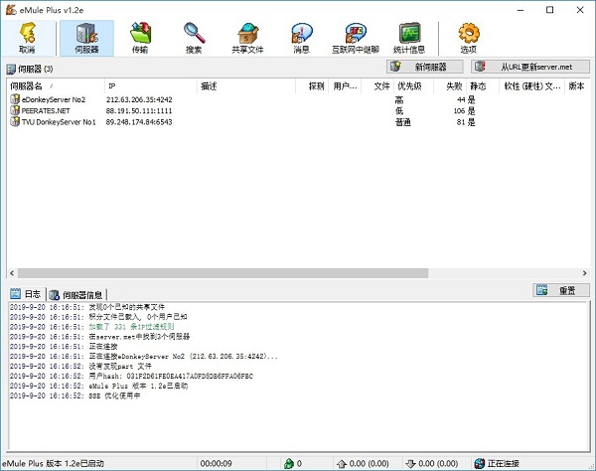Open the 搜索 search magnifier icon
This screenshot has width=596, height=471.
click(194, 38)
